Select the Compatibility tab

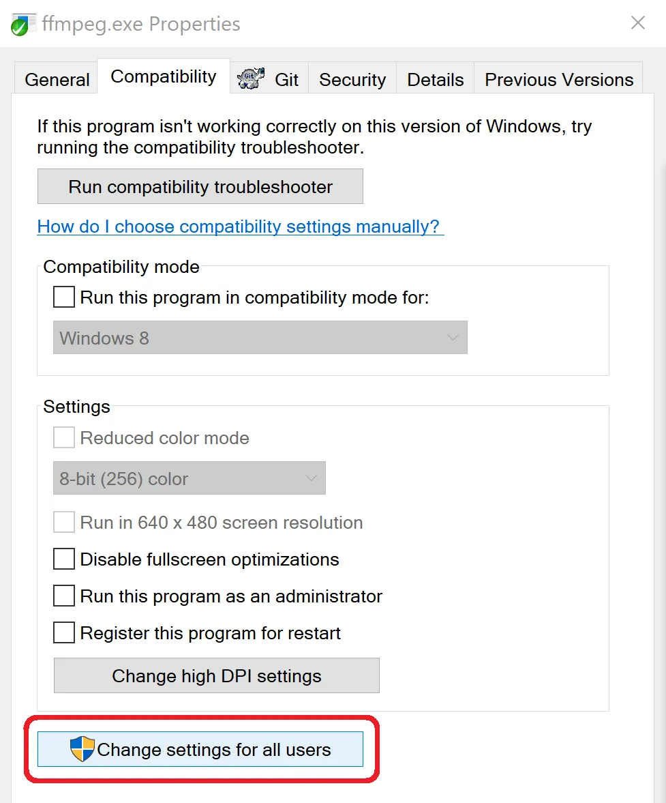point(164,77)
